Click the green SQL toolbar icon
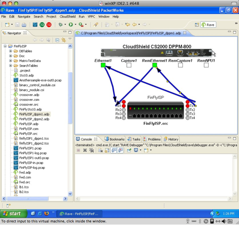This screenshot has width=239, height=225. (x=42, y=24)
